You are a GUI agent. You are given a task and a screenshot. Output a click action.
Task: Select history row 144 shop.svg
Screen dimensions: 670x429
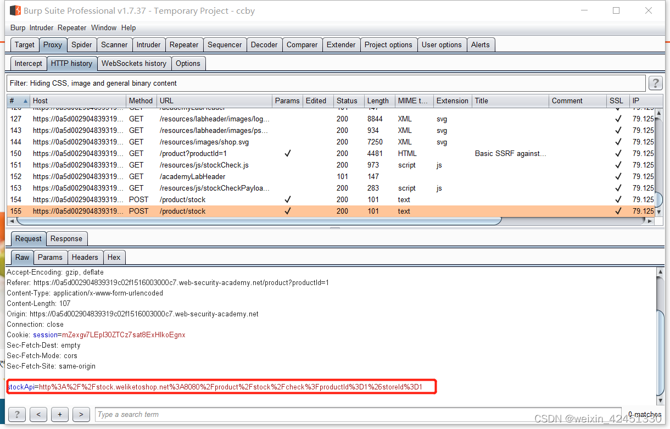(x=330, y=142)
